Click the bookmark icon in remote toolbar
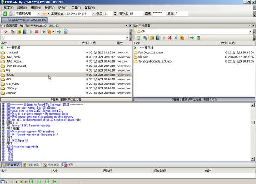This screenshot has height=184, width=256. pos(25,32)
